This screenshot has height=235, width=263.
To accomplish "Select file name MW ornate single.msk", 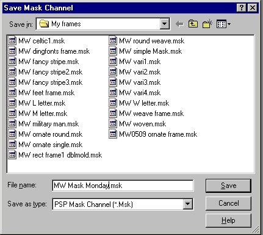I will click(x=50, y=145).
